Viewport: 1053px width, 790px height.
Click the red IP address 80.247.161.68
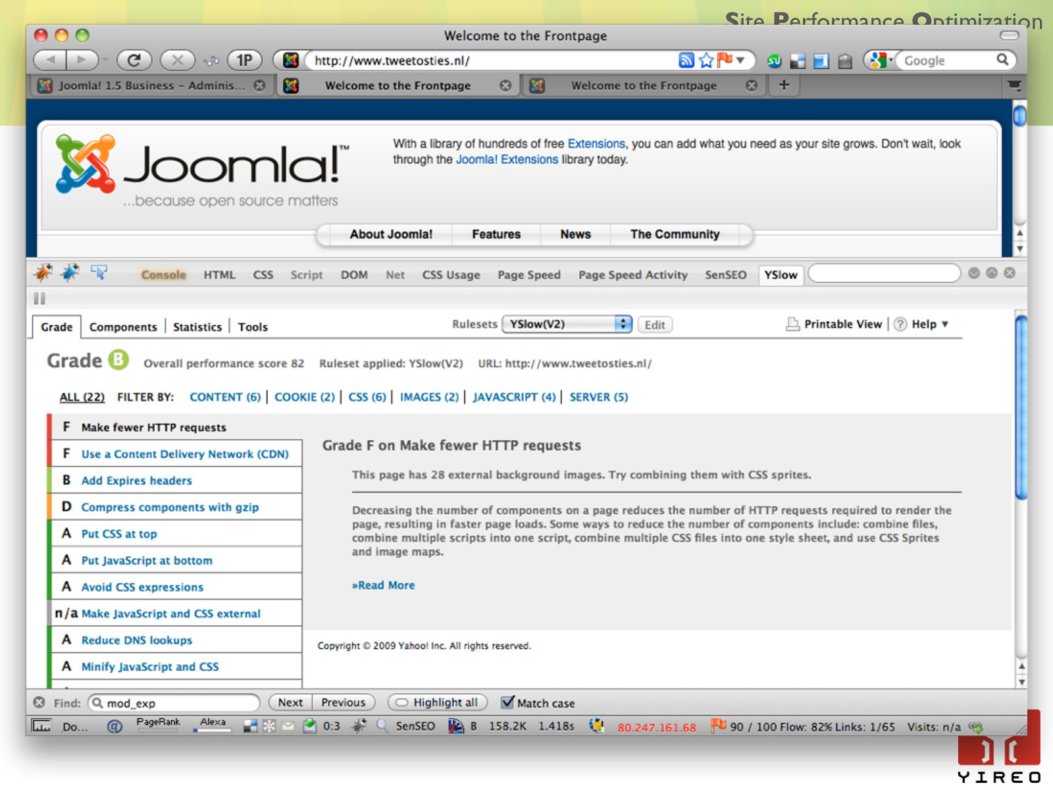pos(657,727)
